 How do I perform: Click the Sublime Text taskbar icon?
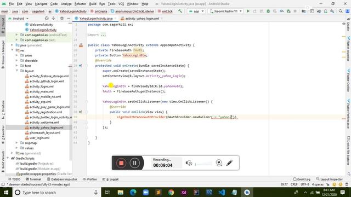click(x=158, y=192)
